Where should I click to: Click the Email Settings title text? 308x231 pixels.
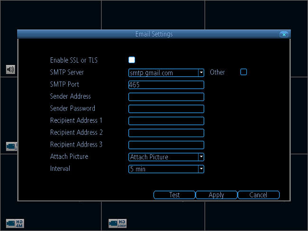click(154, 34)
